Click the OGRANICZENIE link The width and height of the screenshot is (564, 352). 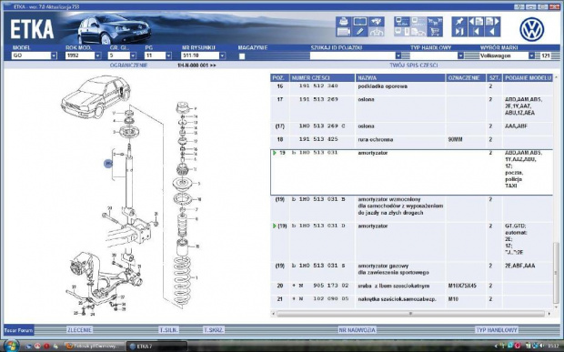point(129,65)
